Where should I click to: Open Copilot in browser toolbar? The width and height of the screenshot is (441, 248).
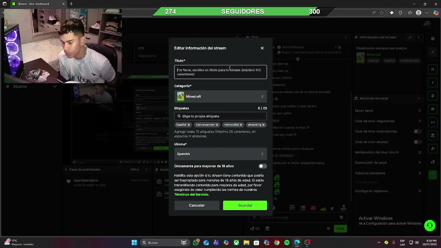point(436,13)
